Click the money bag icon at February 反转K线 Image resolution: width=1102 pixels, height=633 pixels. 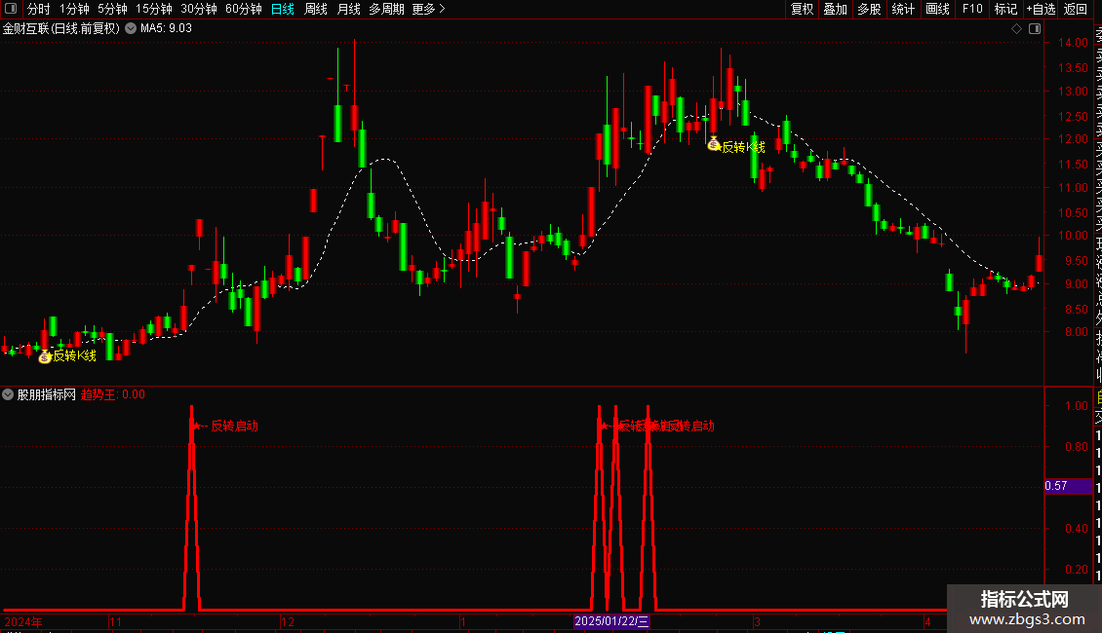coord(713,144)
